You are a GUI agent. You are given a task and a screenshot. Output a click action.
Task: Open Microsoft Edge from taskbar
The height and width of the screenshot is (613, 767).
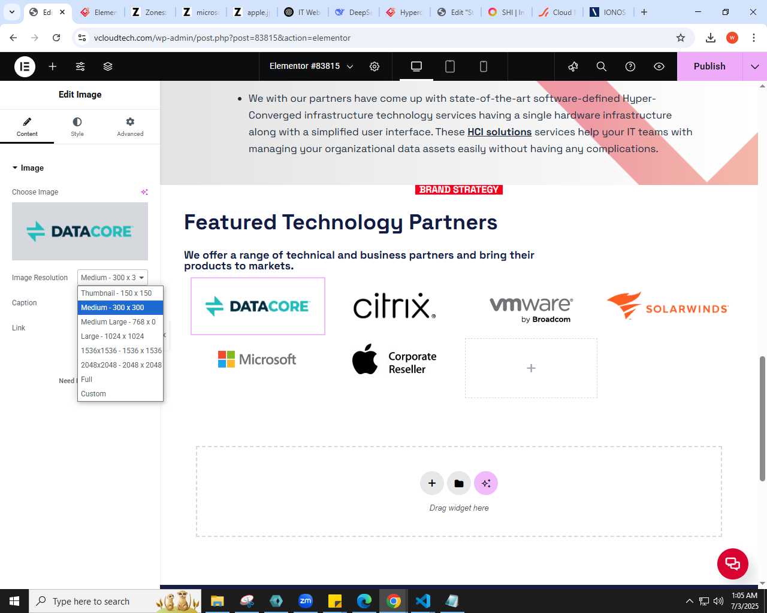364,601
